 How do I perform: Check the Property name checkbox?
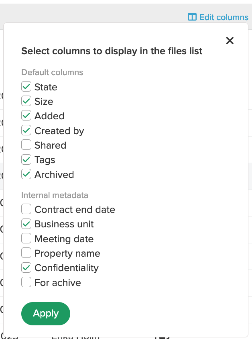(26, 253)
